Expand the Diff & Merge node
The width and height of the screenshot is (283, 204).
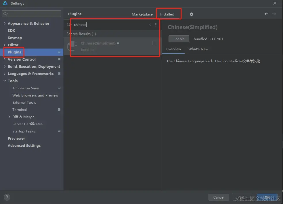pos(9,117)
